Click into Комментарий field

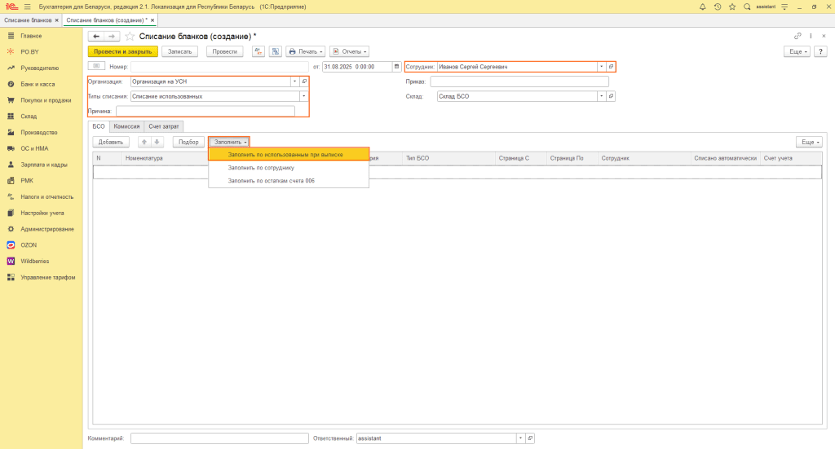click(219, 438)
